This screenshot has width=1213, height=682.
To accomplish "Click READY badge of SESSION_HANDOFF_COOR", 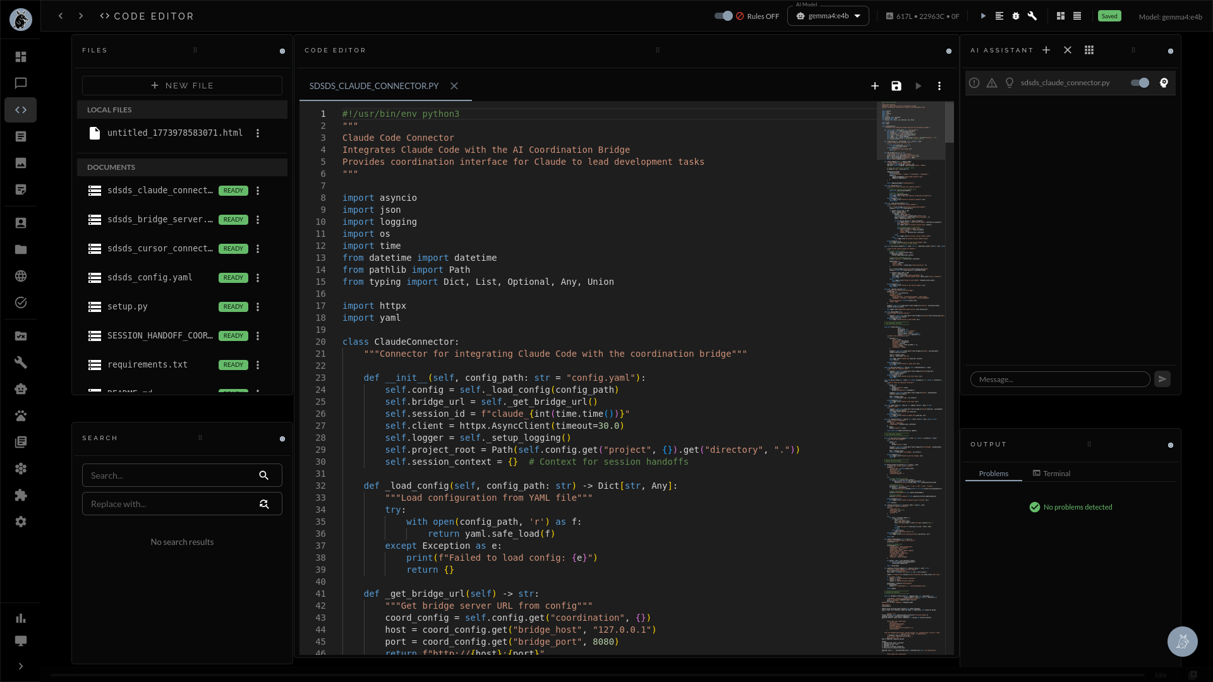I will [233, 336].
